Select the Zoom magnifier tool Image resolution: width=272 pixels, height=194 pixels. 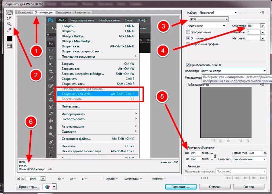(9, 24)
